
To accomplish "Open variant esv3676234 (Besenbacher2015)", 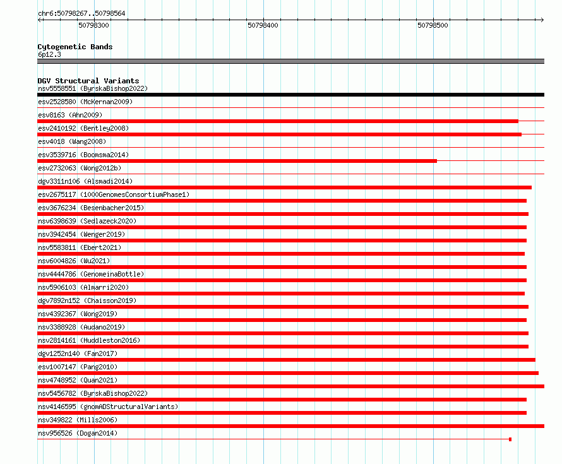I will (91, 208).
